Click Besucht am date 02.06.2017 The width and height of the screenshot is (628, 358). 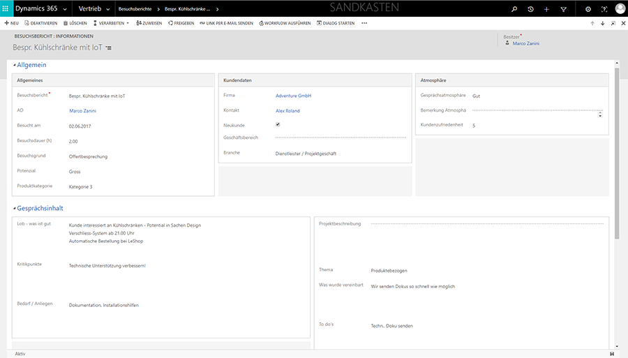80,126
